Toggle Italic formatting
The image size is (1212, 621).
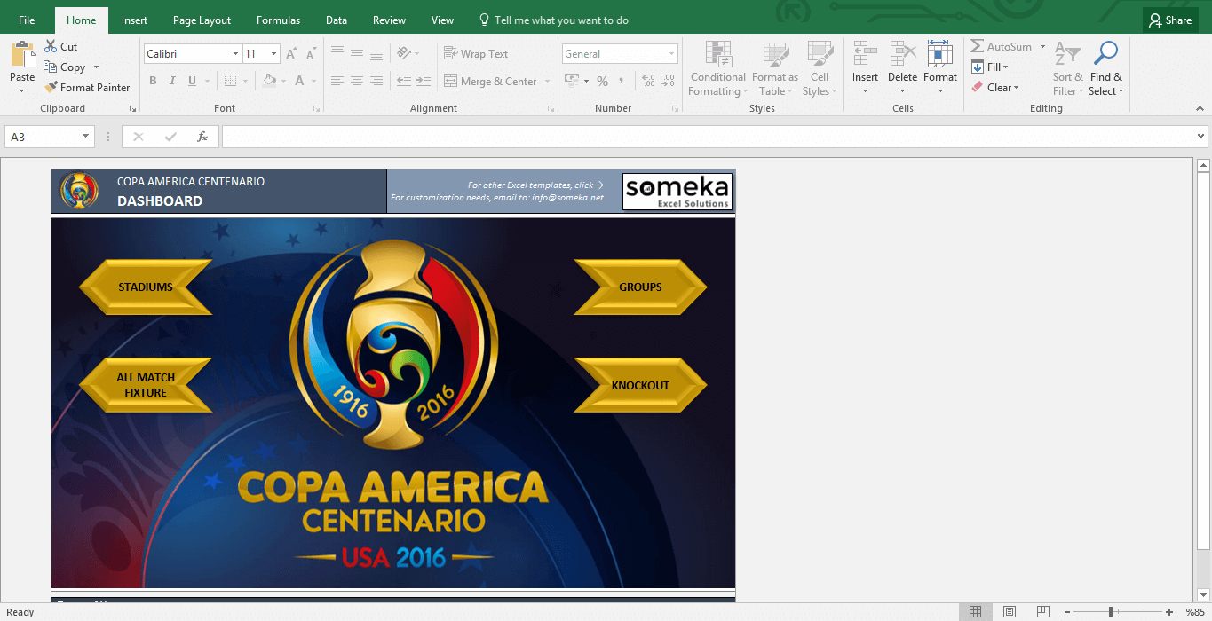[173, 81]
